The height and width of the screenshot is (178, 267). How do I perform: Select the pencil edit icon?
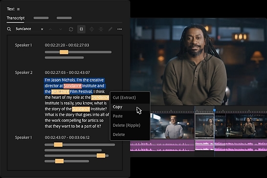(111, 29)
